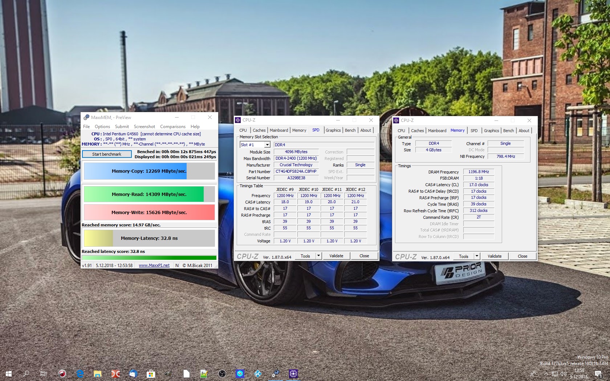
Task: Open Tools dropdown arrow in the CPU-Z Memory window
Action: click(x=477, y=256)
